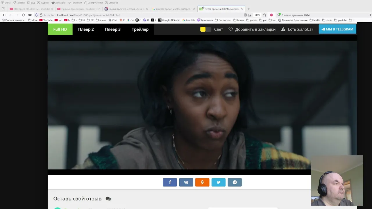Viewport: 372px width, 209px height.
Task: Open the Манифест Донатомики bookmark
Action: (x=293, y=20)
